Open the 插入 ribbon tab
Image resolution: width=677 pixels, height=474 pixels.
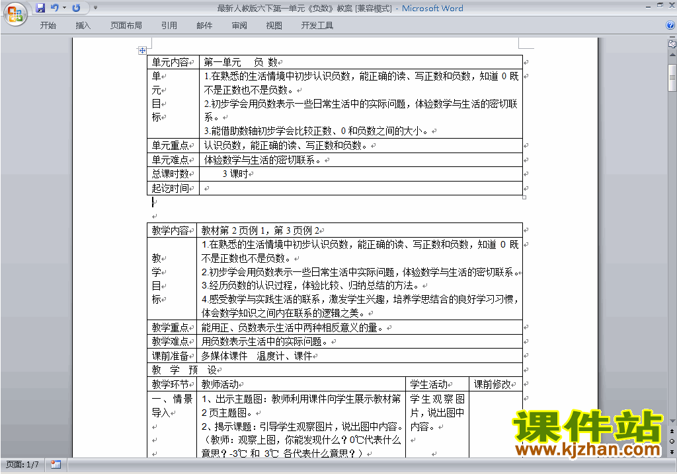click(x=83, y=26)
